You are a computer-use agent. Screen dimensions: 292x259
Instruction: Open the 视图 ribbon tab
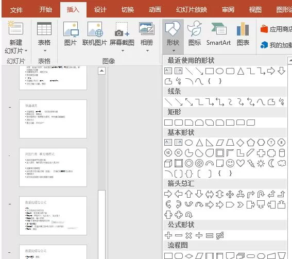[255, 9]
